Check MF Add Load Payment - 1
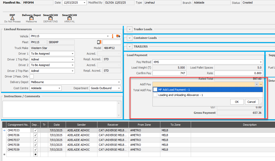 tap(155, 90)
